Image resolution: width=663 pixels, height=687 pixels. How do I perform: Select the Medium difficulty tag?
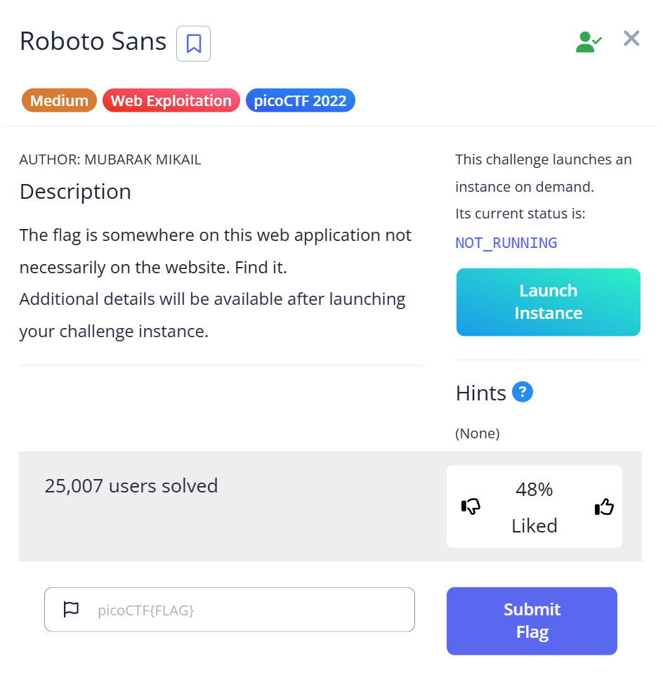tap(59, 100)
